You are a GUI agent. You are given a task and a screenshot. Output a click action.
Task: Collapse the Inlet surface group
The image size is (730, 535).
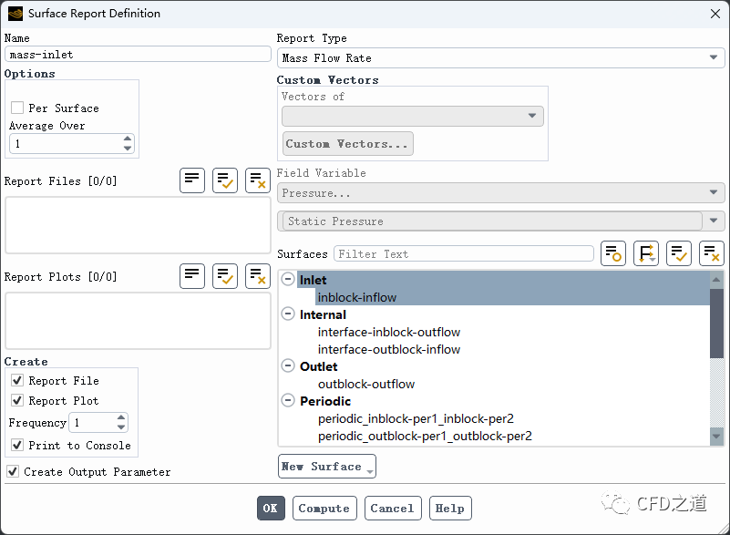click(x=288, y=280)
